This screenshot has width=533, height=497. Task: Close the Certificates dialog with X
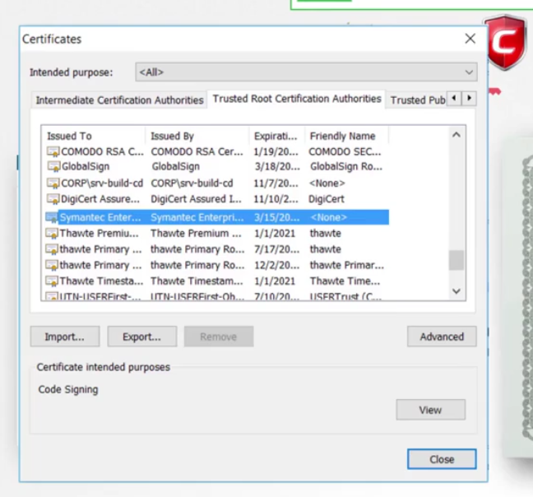[x=470, y=39]
